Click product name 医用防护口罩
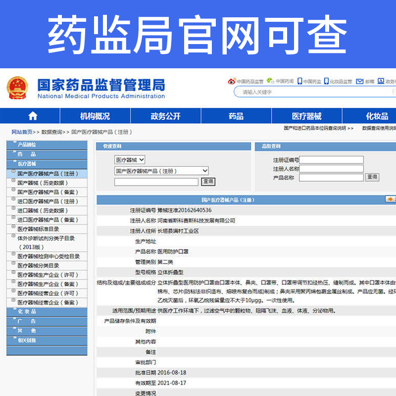This screenshot has height=396, width=396. (173, 251)
